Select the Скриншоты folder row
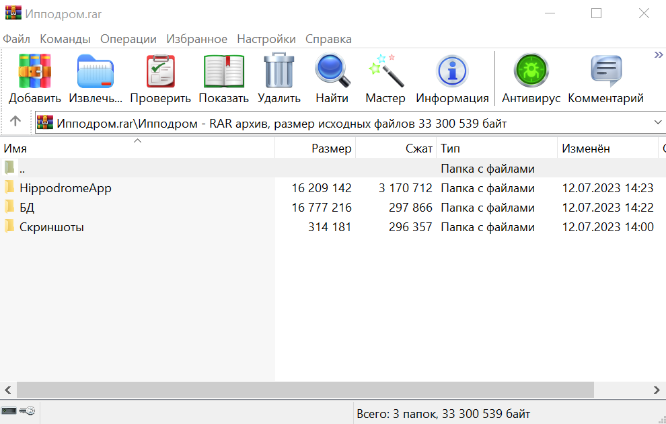 (51, 227)
